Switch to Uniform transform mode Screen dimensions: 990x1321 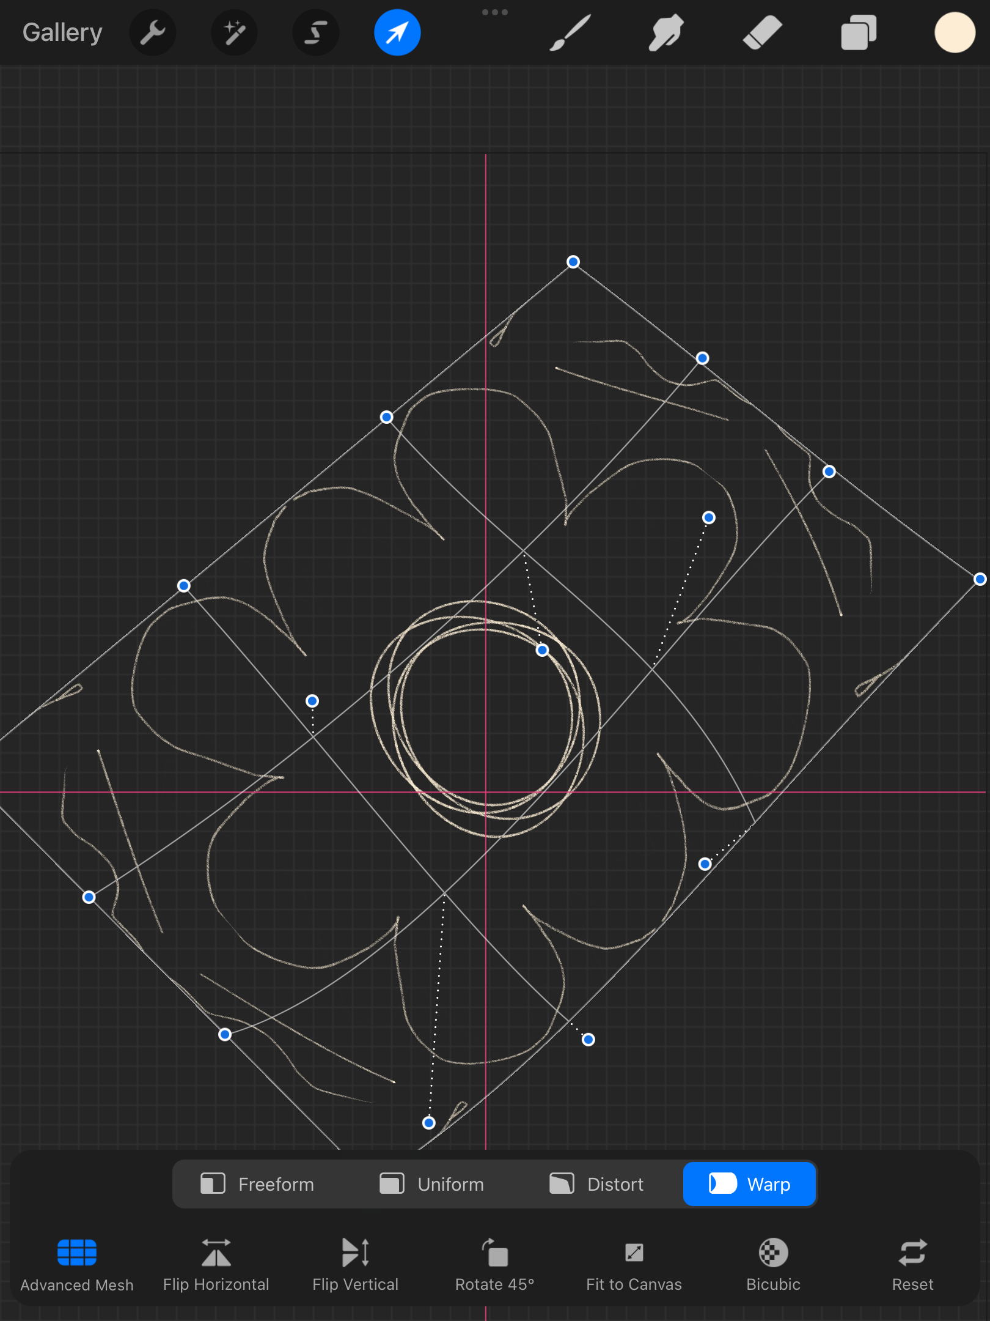[431, 1184]
